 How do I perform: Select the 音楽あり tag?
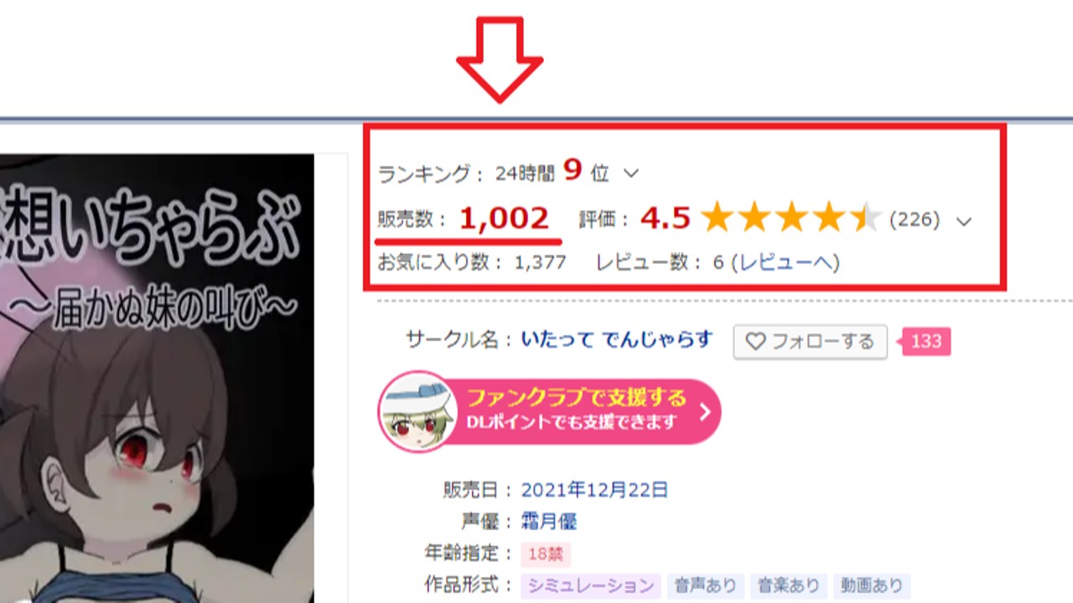pos(788,585)
